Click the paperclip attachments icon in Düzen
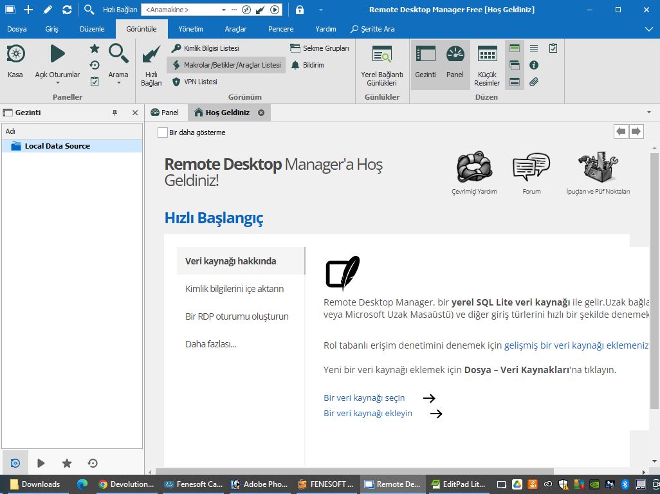This screenshot has height=494, width=660. pyautogui.click(x=534, y=82)
